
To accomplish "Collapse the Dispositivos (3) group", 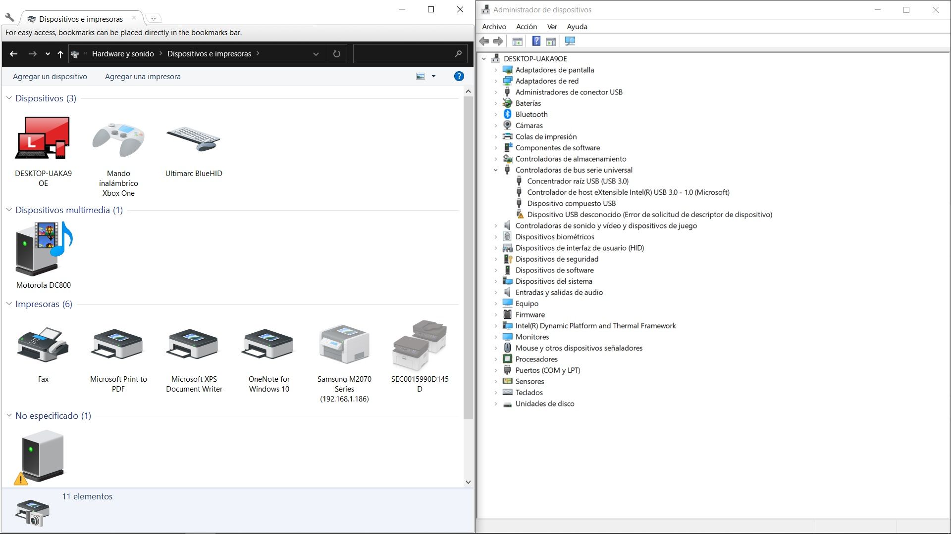I will point(9,98).
